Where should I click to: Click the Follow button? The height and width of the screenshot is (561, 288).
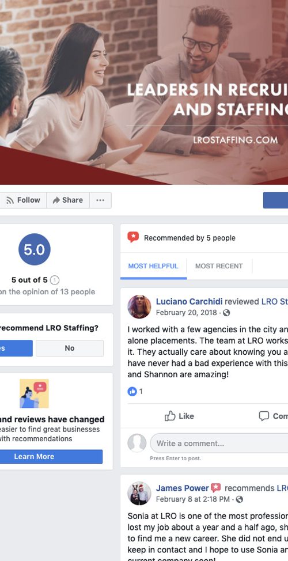[x=23, y=200]
